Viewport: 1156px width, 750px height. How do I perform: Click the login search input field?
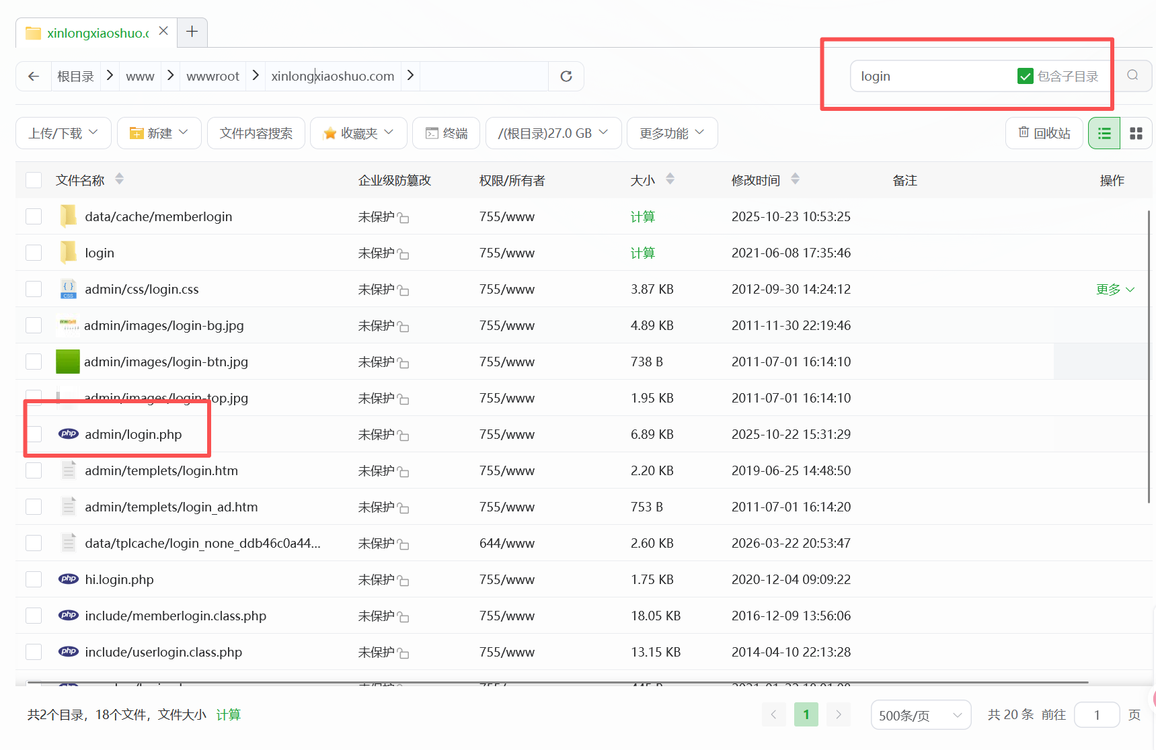pos(931,76)
